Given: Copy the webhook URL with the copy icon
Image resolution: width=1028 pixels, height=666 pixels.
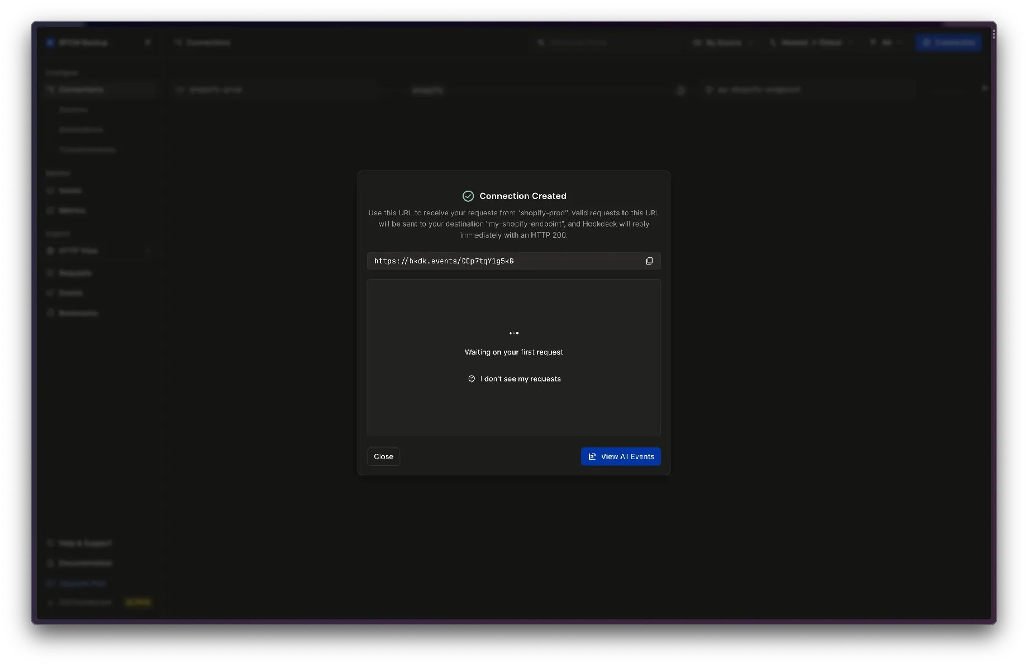Looking at the screenshot, I should click(649, 261).
